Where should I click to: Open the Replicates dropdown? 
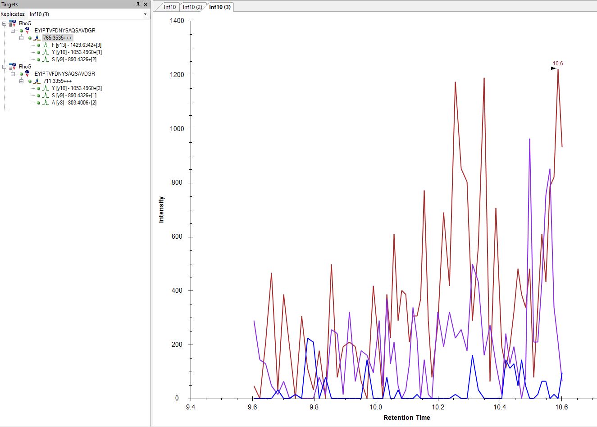coord(145,14)
